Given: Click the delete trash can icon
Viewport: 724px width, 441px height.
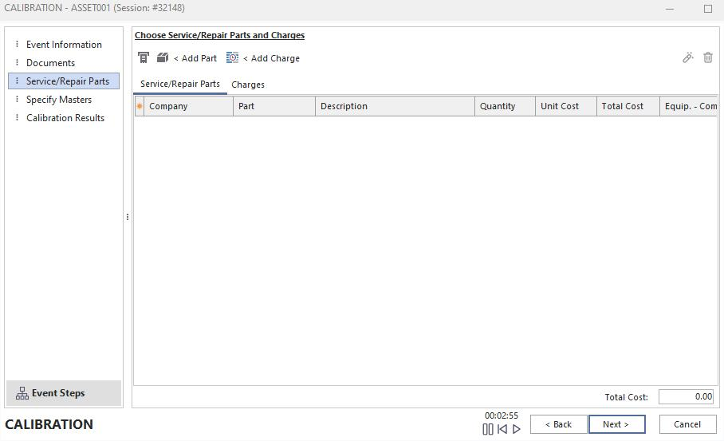Looking at the screenshot, I should click(708, 57).
